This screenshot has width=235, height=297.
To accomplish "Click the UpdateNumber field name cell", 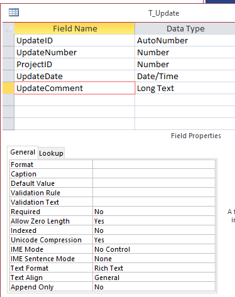I will pyautogui.click(x=75, y=52).
